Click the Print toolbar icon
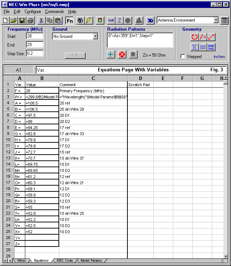The image size is (231, 266). (x=30, y=21)
